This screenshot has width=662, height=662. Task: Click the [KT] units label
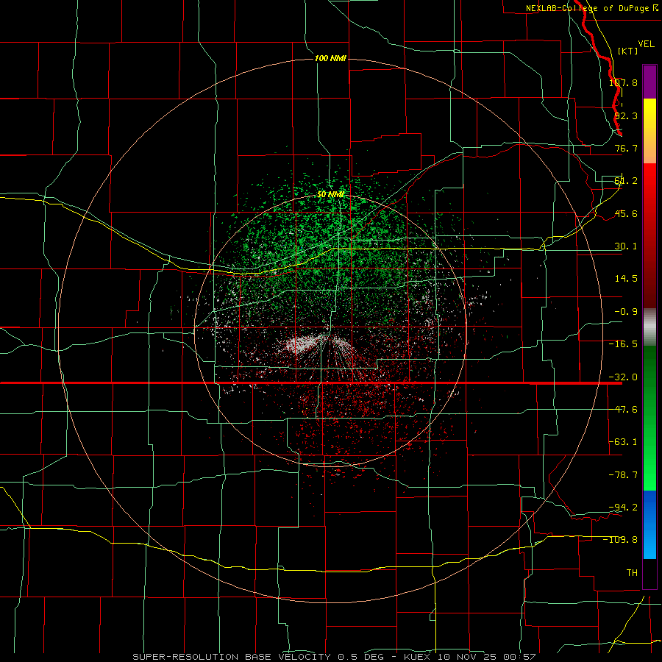(628, 51)
